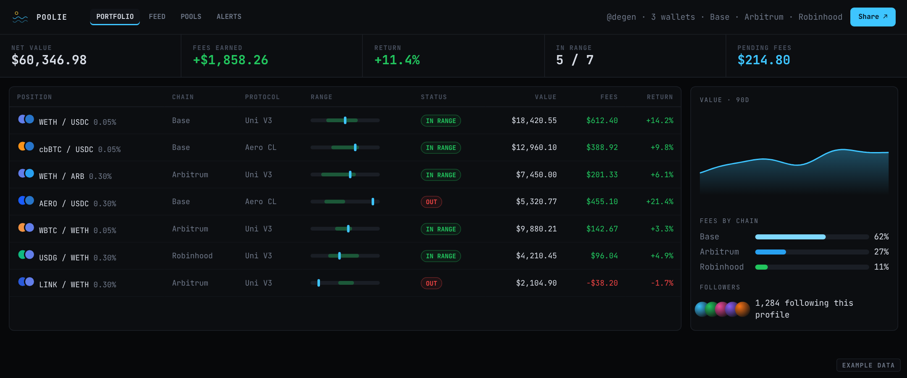Click the 1,284 following this profile text
Screen dimensions: 907x378
[804, 309]
